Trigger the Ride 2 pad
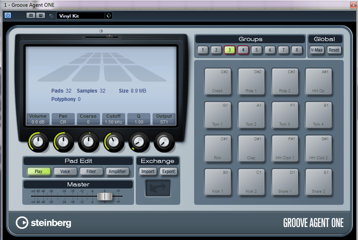This screenshot has height=240, width=358. tap(285, 81)
